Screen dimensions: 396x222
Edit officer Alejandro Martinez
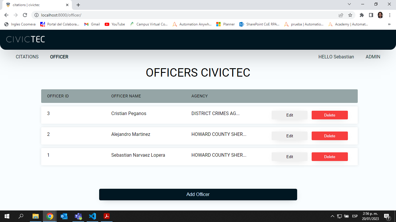[x=290, y=136]
